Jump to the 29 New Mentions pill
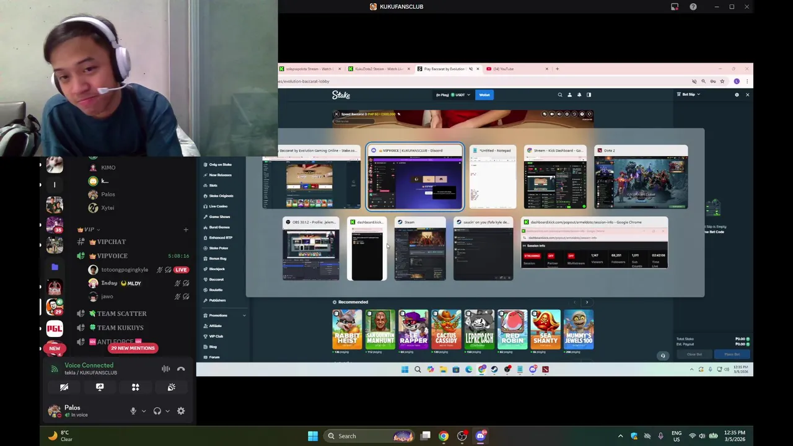793x446 pixels. tap(133, 348)
